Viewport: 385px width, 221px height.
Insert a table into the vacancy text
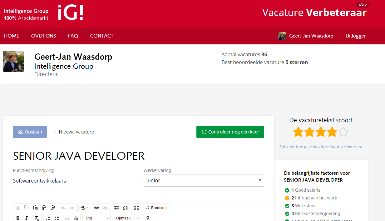tap(116, 208)
